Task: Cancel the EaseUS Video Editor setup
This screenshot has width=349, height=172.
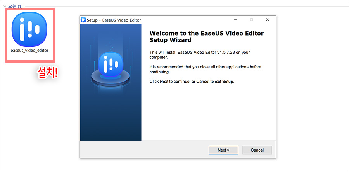Action: pyautogui.click(x=257, y=150)
